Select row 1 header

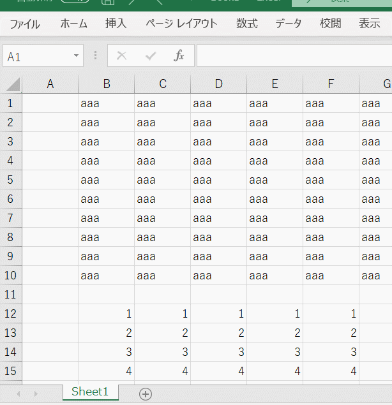click(11, 103)
